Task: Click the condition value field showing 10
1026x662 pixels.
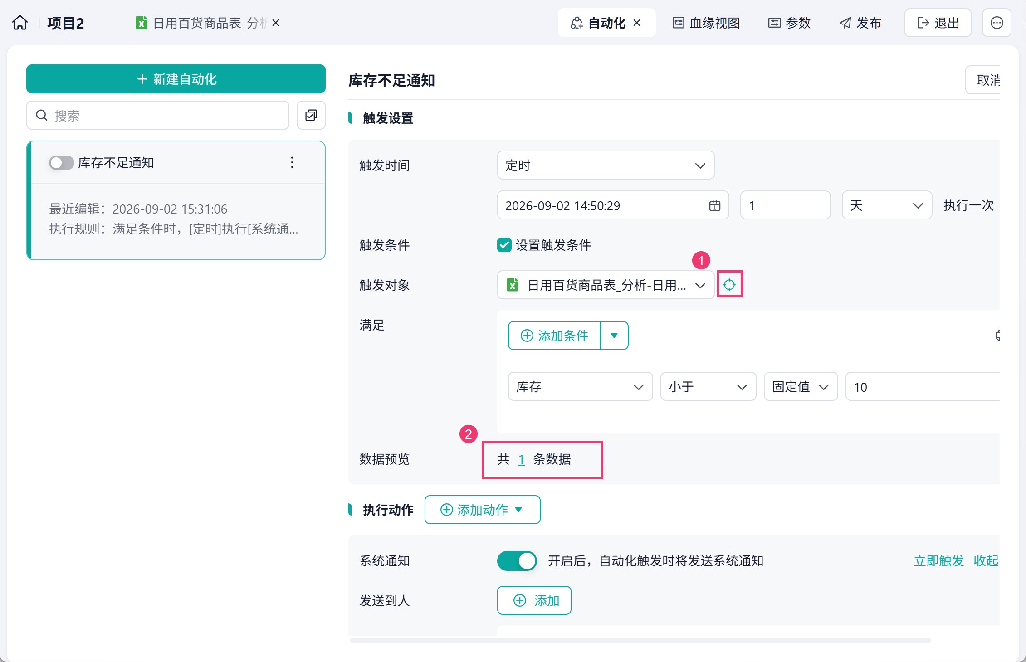Action: [923, 386]
